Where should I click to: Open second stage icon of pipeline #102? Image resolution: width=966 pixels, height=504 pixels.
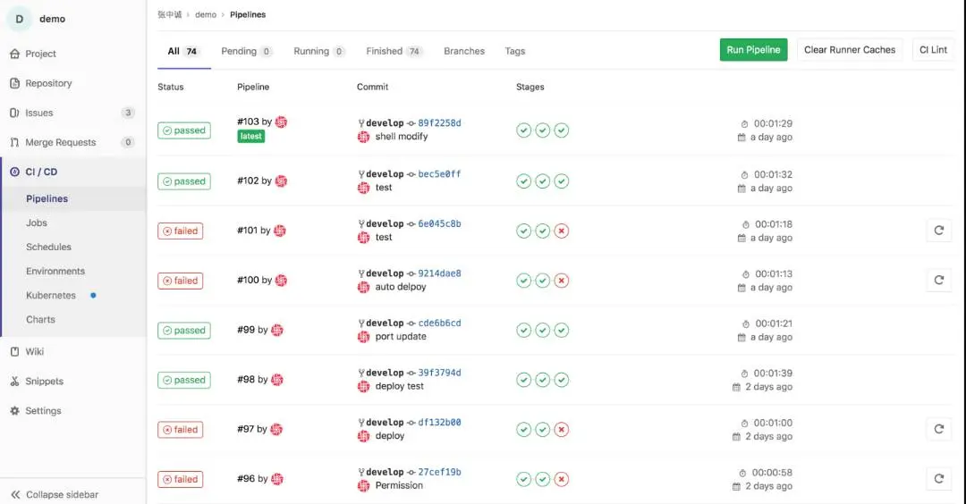[543, 181]
